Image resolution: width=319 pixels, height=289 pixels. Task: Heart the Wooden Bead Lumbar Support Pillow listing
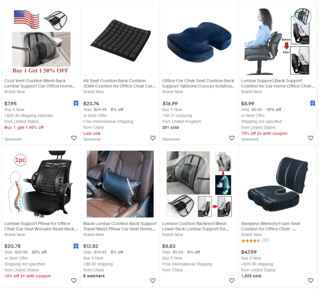[74, 281]
